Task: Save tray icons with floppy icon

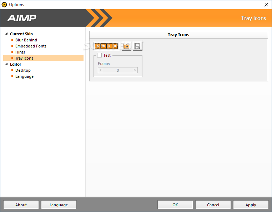Action: [137, 46]
